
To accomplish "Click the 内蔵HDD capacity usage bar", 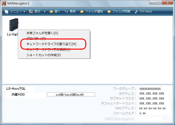I will pyautogui.click(x=71, y=94).
